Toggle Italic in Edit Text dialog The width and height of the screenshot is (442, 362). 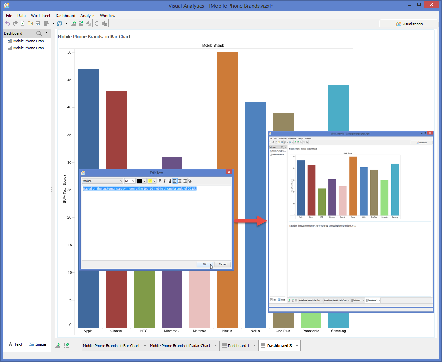click(165, 181)
